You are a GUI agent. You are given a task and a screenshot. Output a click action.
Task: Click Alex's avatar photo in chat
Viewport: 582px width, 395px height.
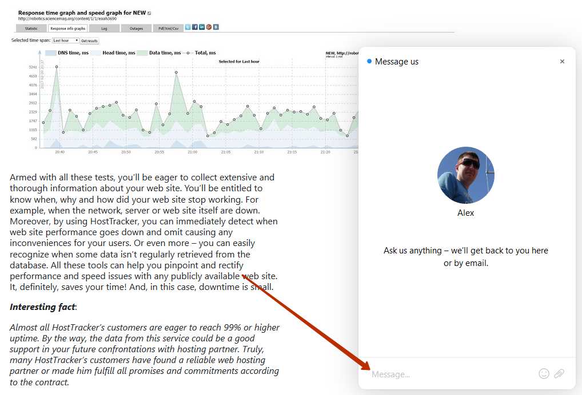(466, 175)
